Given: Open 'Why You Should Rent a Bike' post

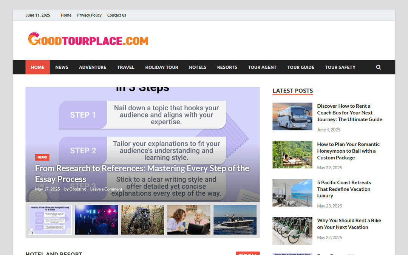Looking at the screenshot, I should (x=349, y=224).
